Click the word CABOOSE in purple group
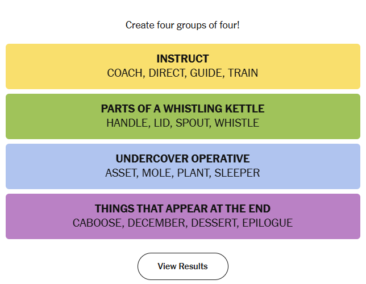The image size is (366, 284). point(97,223)
